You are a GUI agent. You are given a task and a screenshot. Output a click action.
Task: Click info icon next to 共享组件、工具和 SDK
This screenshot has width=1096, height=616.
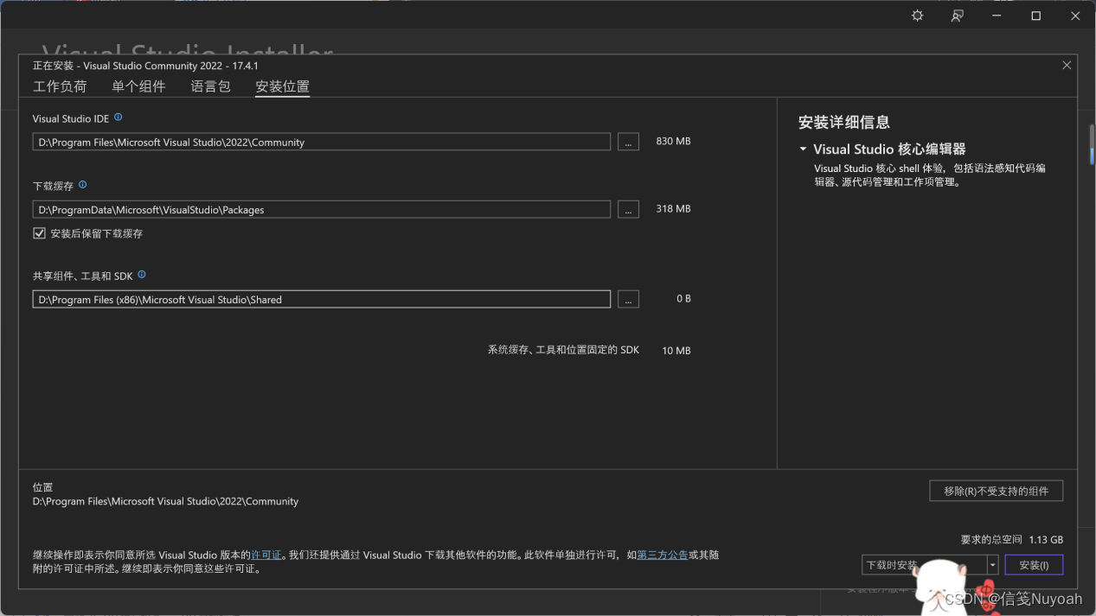(x=142, y=275)
